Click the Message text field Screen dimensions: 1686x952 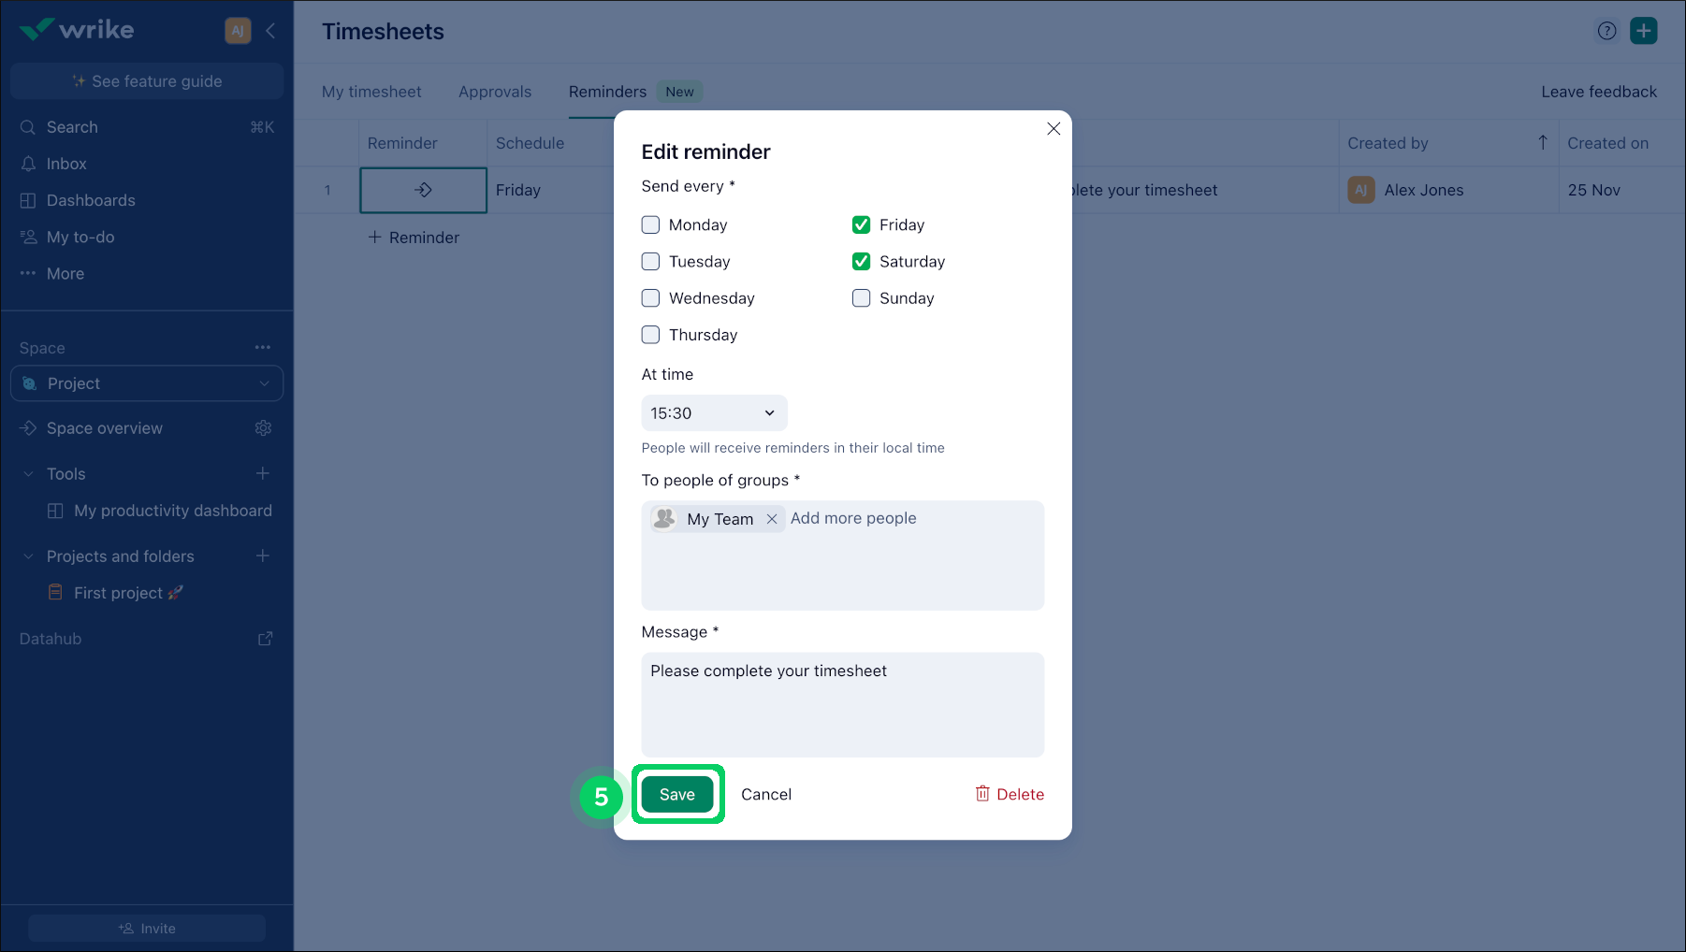[x=842, y=704]
